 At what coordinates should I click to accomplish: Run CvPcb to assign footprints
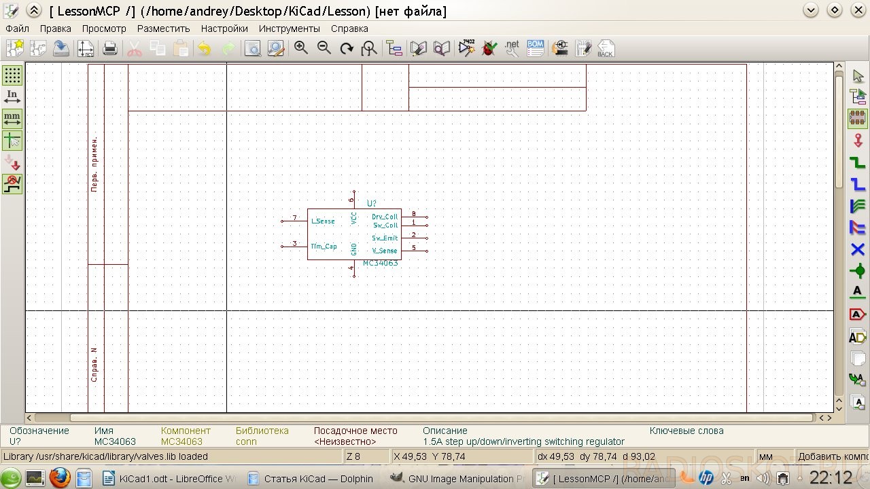click(x=560, y=48)
